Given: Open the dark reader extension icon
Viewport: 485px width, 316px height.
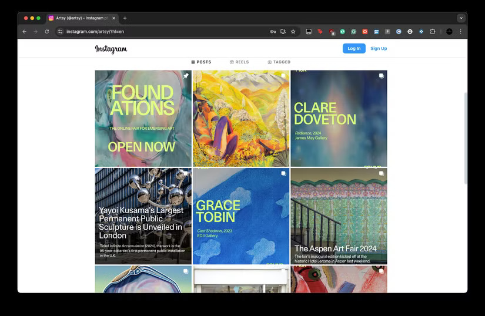Looking at the screenshot, I should pos(309,32).
